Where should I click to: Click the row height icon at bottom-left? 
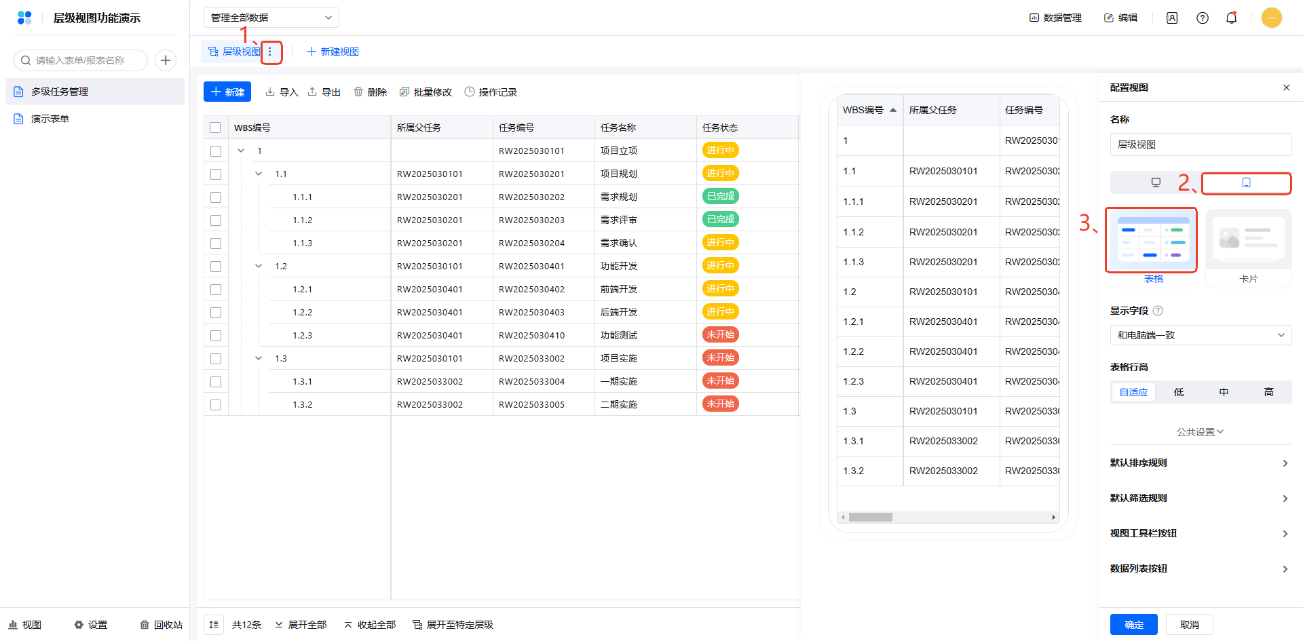pyautogui.click(x=214, y=625)
